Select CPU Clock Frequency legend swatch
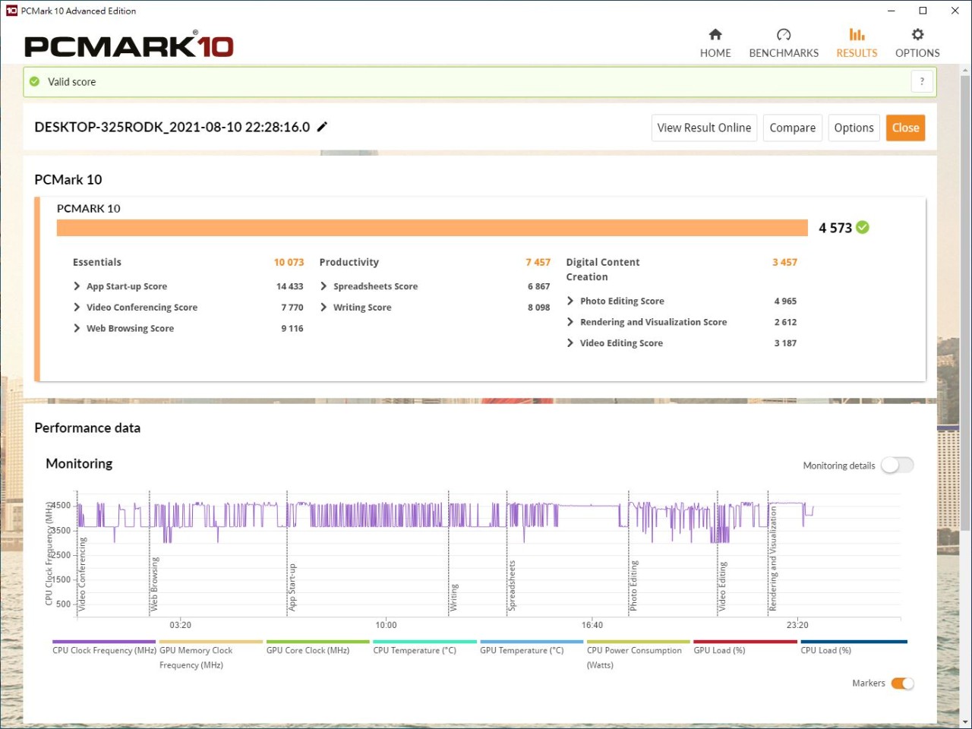The image size is (972, 729). point(104,642)
